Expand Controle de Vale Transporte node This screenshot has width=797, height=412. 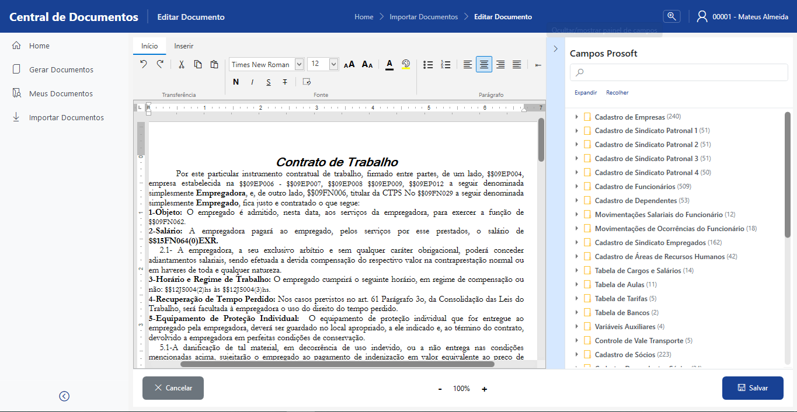point(577,341)
